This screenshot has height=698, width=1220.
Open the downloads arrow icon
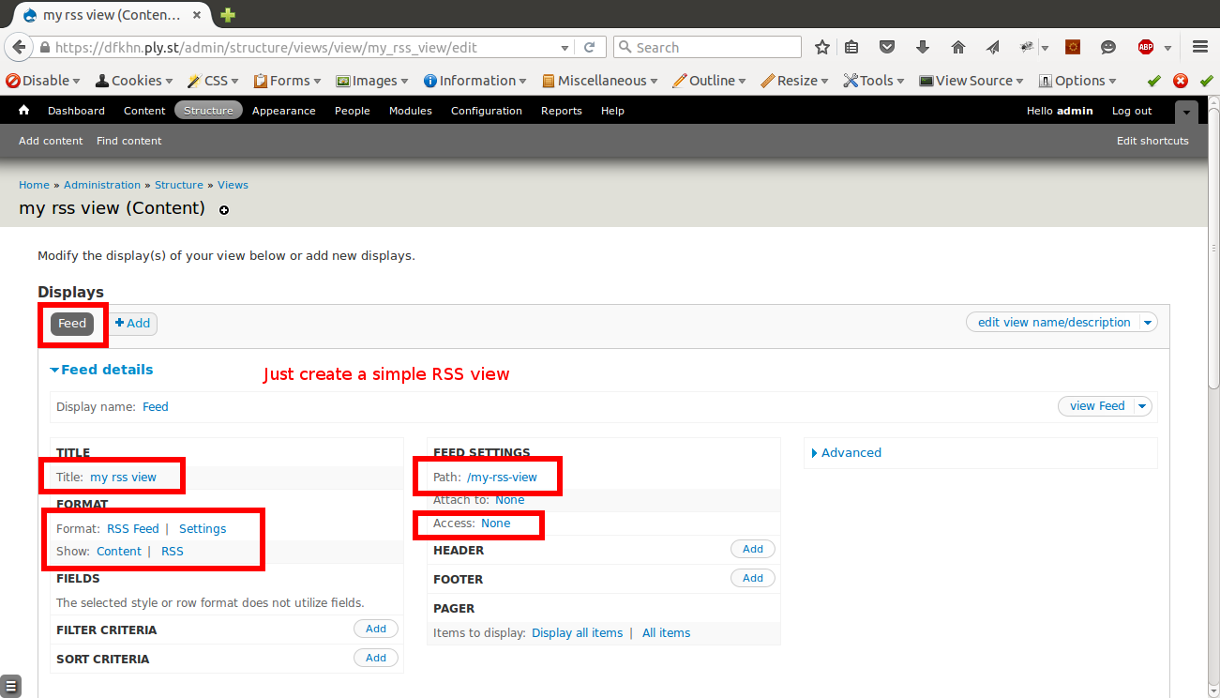(x=922, y=47)
